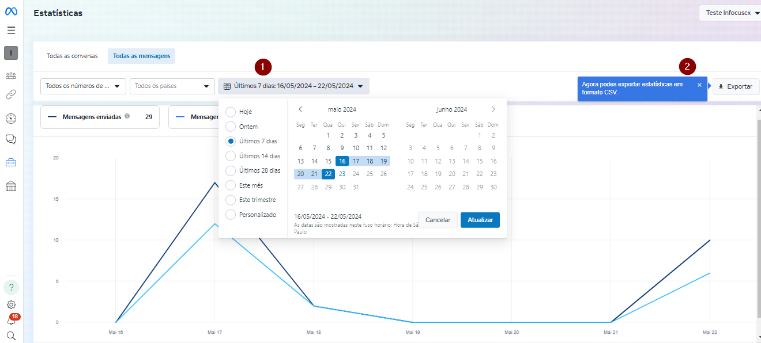
Task: Open the chat bubbles icon in the sidebar
Action: 11,139
